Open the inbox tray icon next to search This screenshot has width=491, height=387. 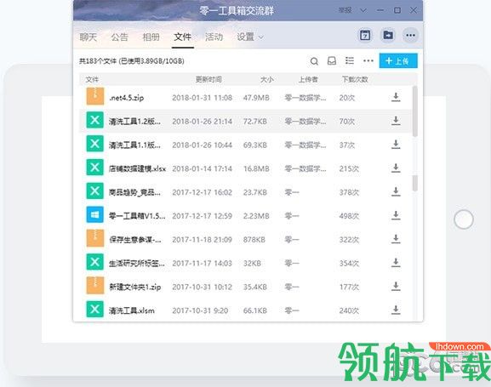pos(332,60)
